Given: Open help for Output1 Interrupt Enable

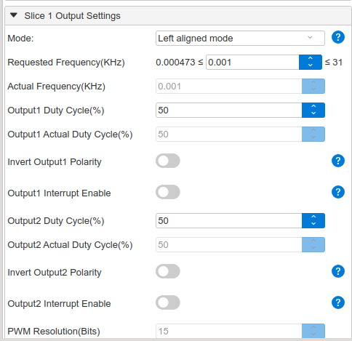Looking at the screenshot, I should [338, 192].
